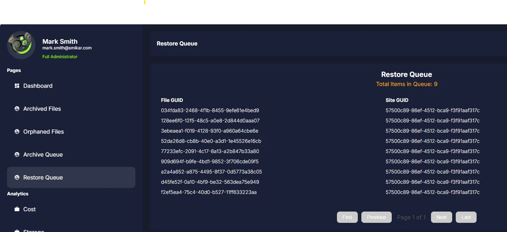507x232 pixels.
Task: Click Mark Smith's profile avatar
Action: (x=21, y=45)
